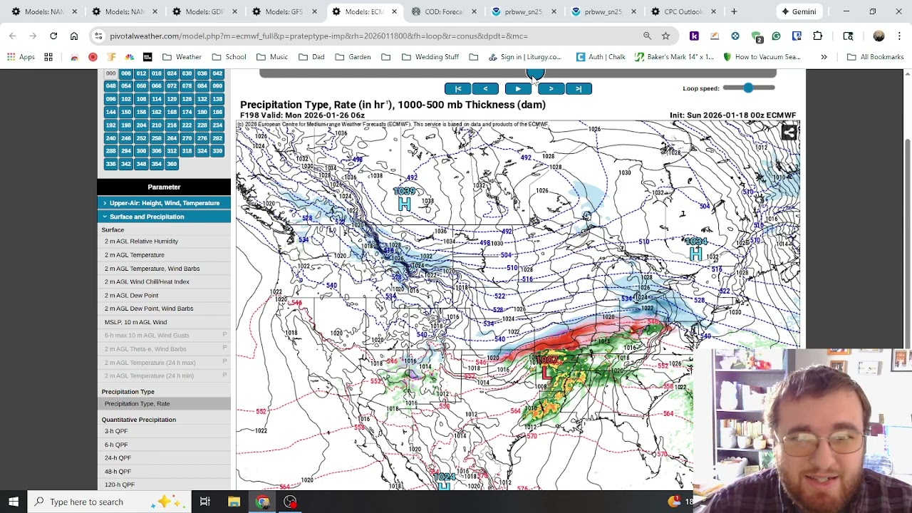Open the page zoom magnifier icon

click(647, 36)
